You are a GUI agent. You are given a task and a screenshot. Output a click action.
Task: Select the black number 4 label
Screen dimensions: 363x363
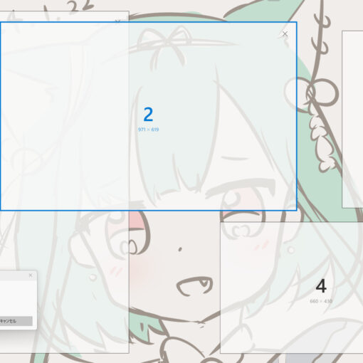(321, 286)
